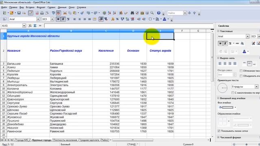The height and width of the screenshot is (146, 260).
Task: Click the СТАНД selection mode in status bar
Action: coord(132,144)
